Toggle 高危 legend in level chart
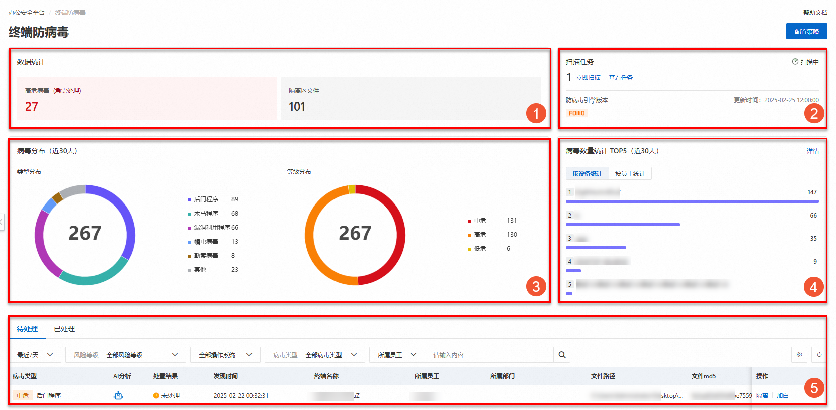Image resolution: width=836 pixels, height=410 pixels. coord(477,235)
